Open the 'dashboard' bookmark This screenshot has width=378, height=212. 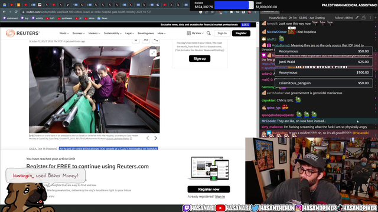[11, 18]
